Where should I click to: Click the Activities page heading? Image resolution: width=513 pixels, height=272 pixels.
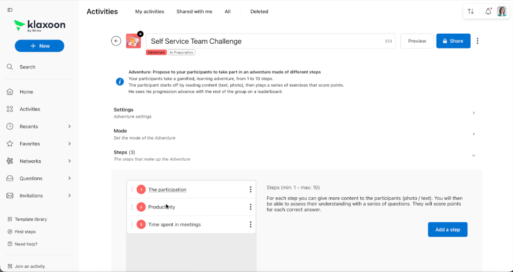click(x=102, y=11)
